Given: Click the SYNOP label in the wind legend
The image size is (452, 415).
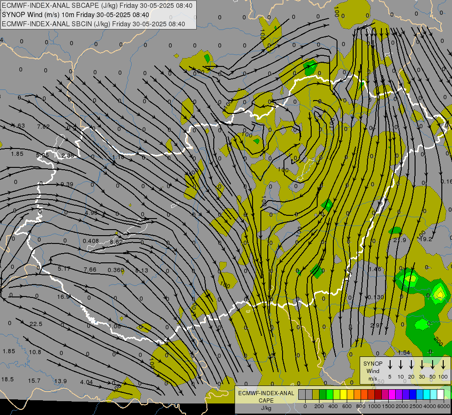Looking at the screenshot, I should tap(373, 363).
